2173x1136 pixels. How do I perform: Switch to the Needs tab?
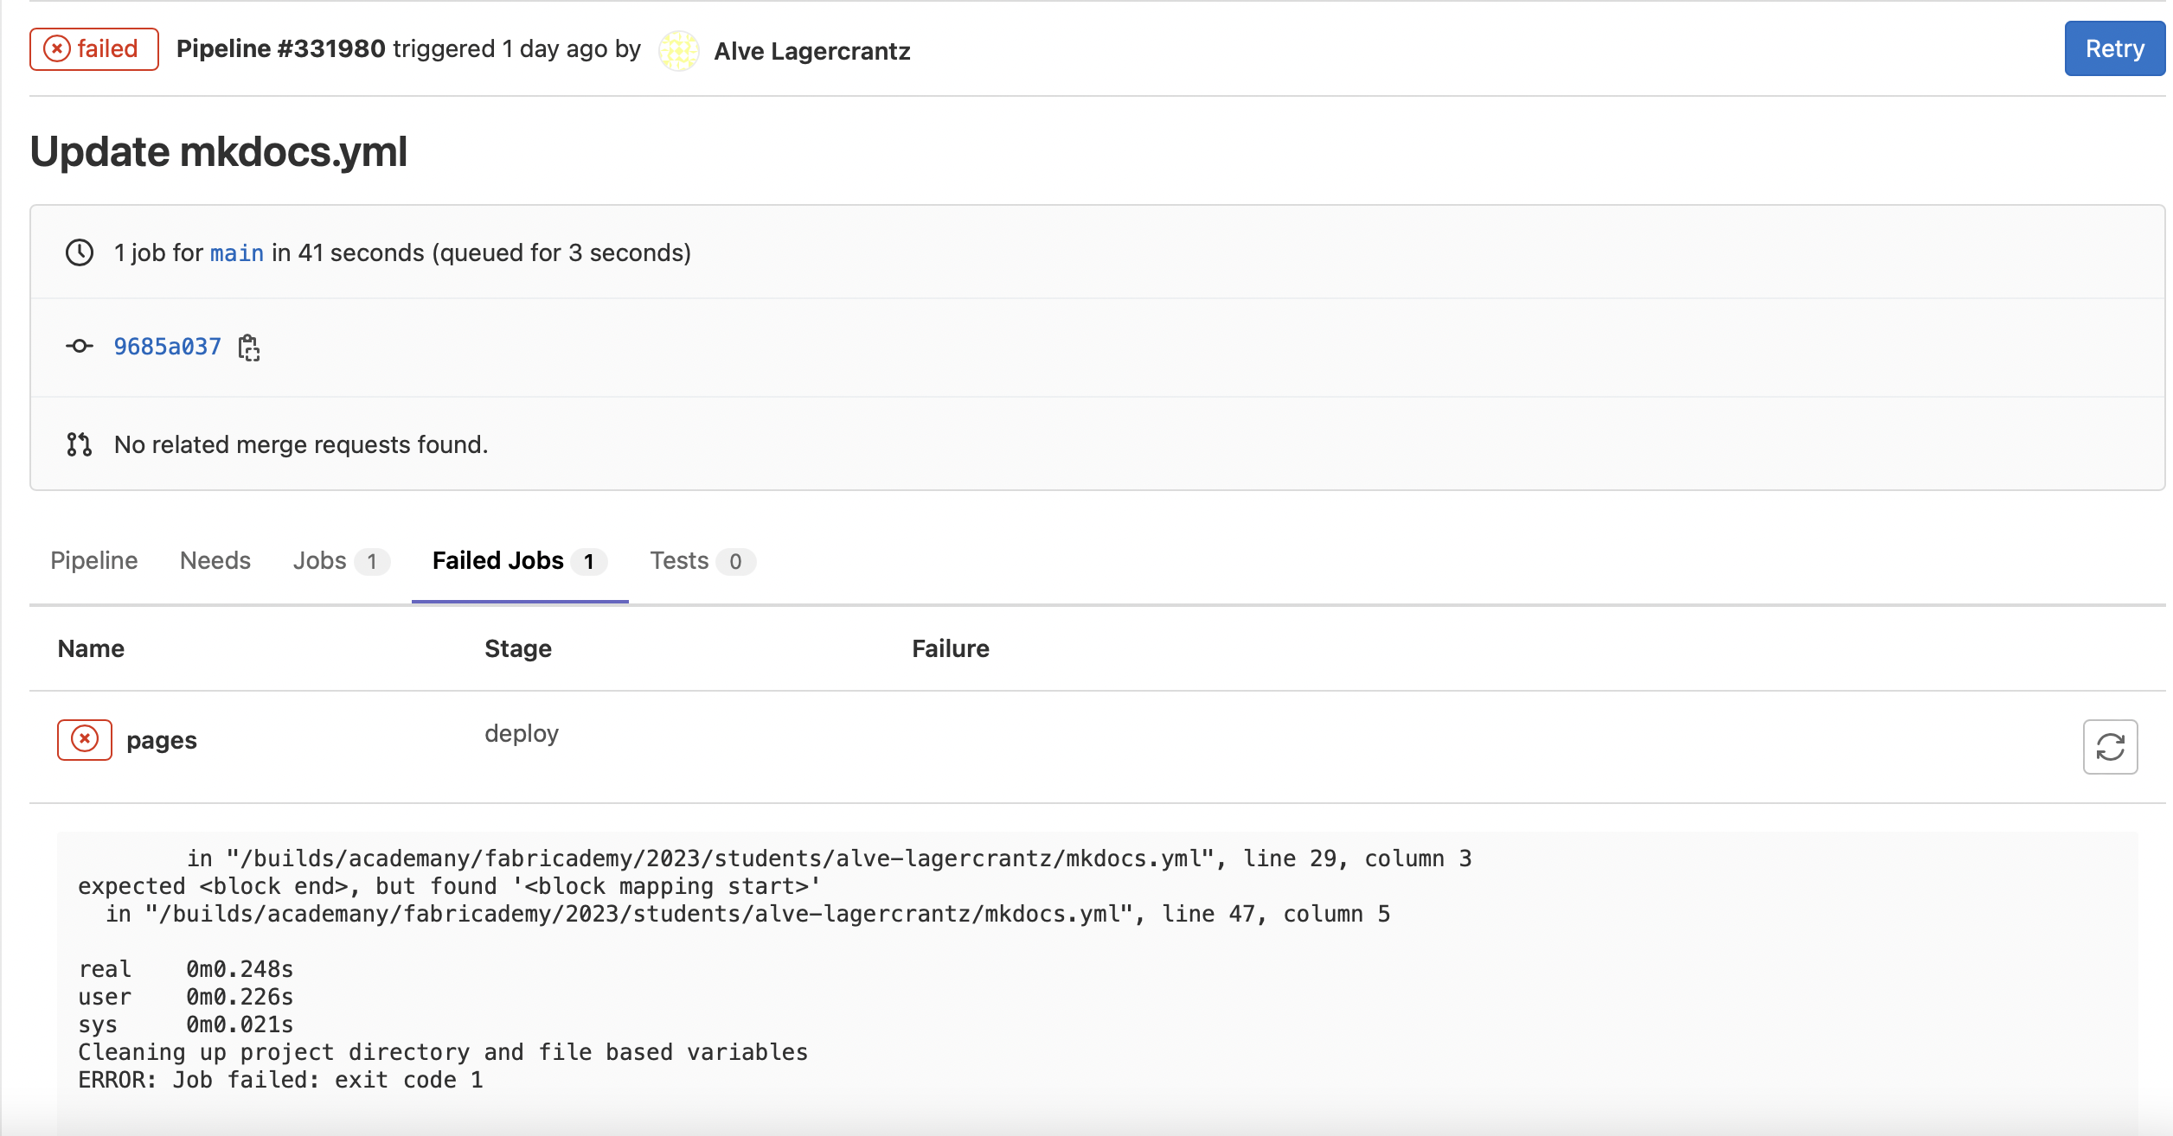point(215,560)
